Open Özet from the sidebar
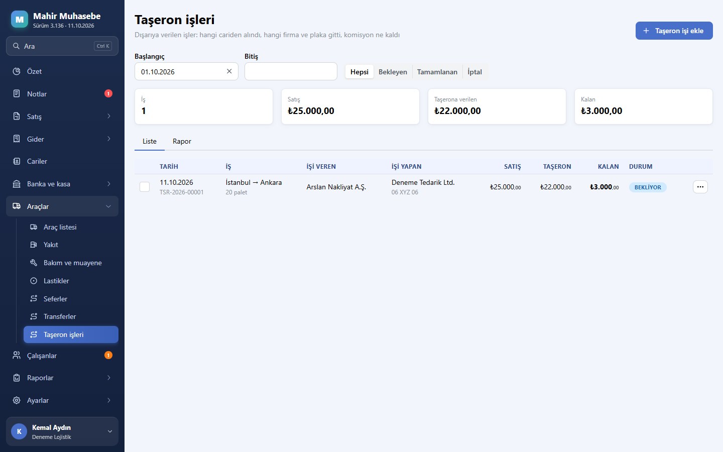This screenshot has width=723, height=452. coord(62,71)
